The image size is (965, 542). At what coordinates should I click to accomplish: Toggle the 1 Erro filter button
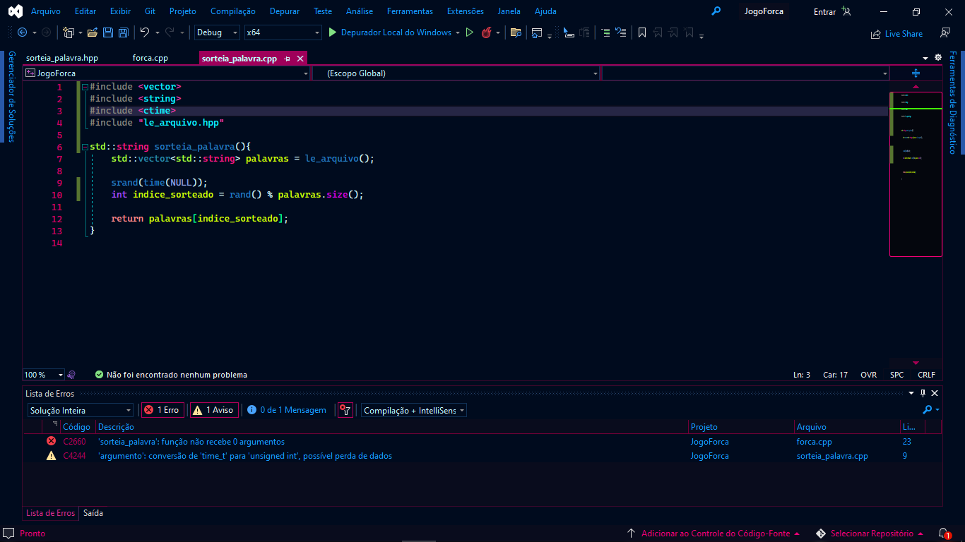(162, 410)
